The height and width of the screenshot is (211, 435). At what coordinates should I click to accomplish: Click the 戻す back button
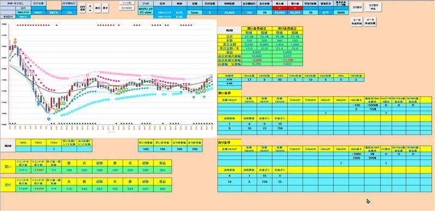[x=105, y=8]
